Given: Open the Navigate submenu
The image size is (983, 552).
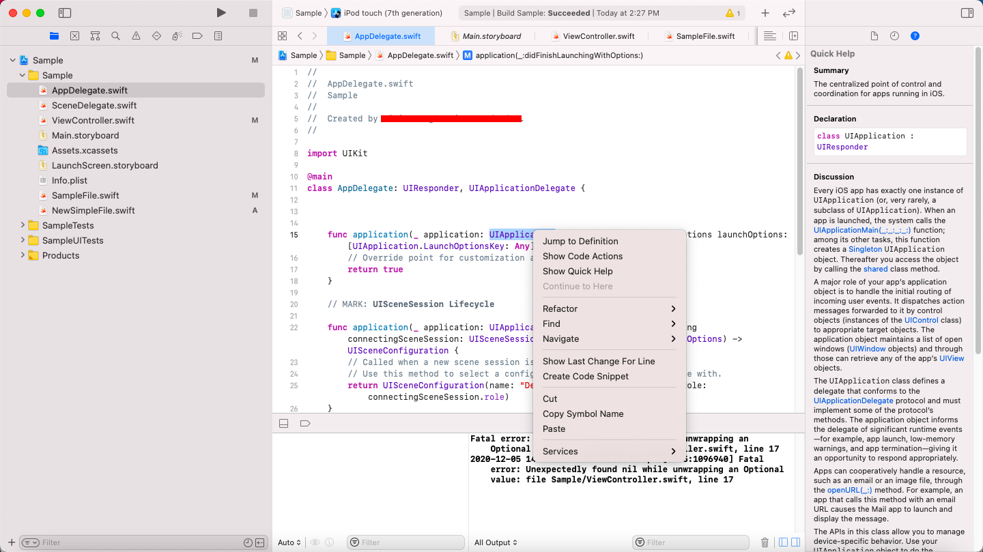Looking at the screenshot, I should pos(609,339).
